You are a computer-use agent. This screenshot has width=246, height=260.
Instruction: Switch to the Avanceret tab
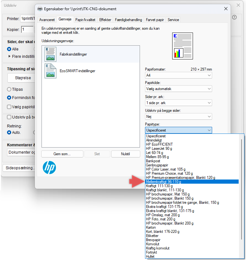47,20
